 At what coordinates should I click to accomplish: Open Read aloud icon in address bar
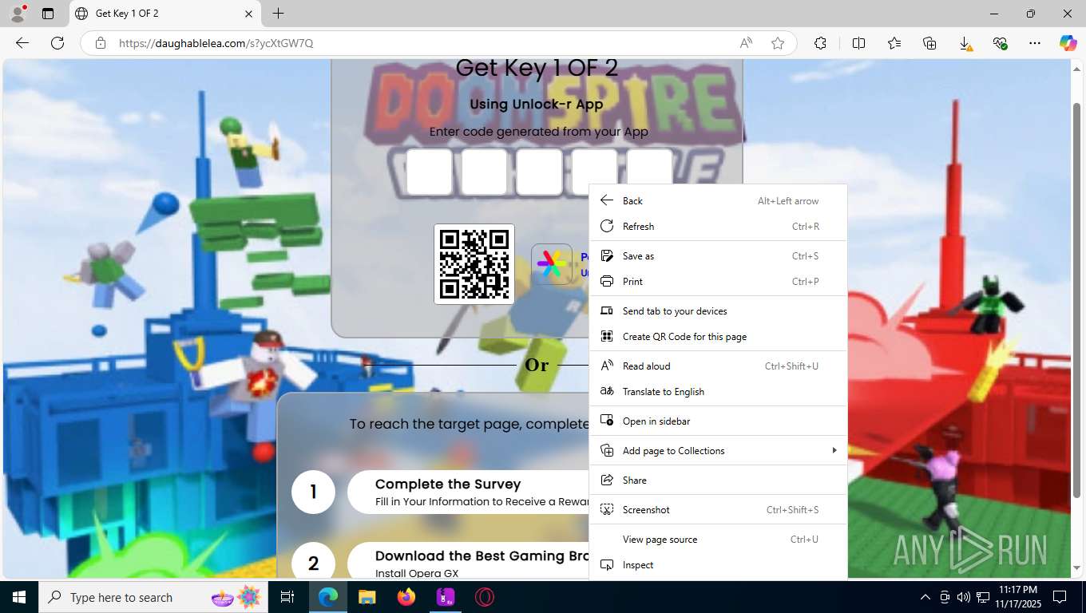point(746,43)
